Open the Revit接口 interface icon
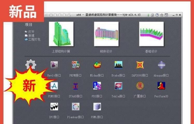The width and height of the screenshot is (194, 124). tap(54, 65)
